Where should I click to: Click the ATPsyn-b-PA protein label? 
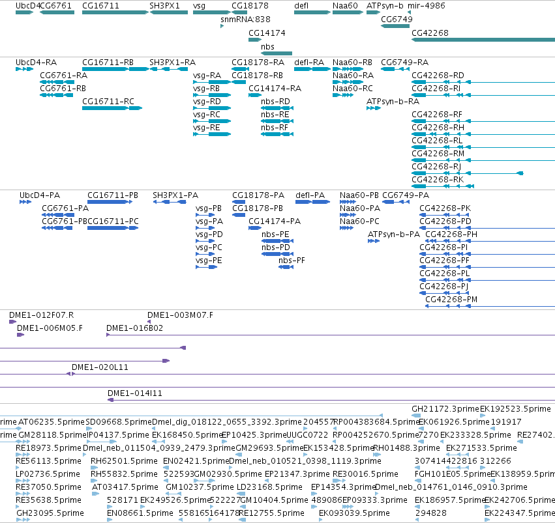click(394, 234)
